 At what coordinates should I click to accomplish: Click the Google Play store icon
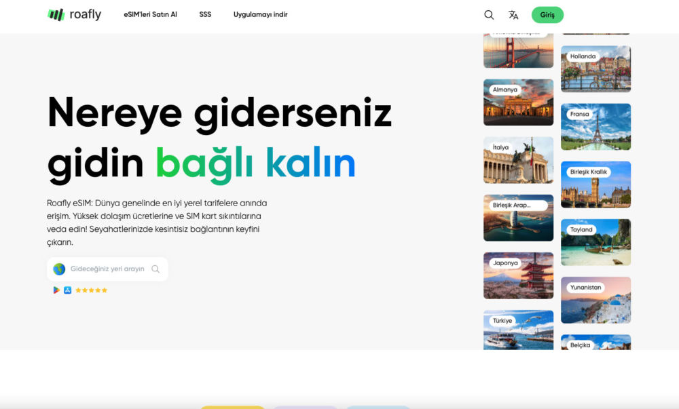(57, 290)
